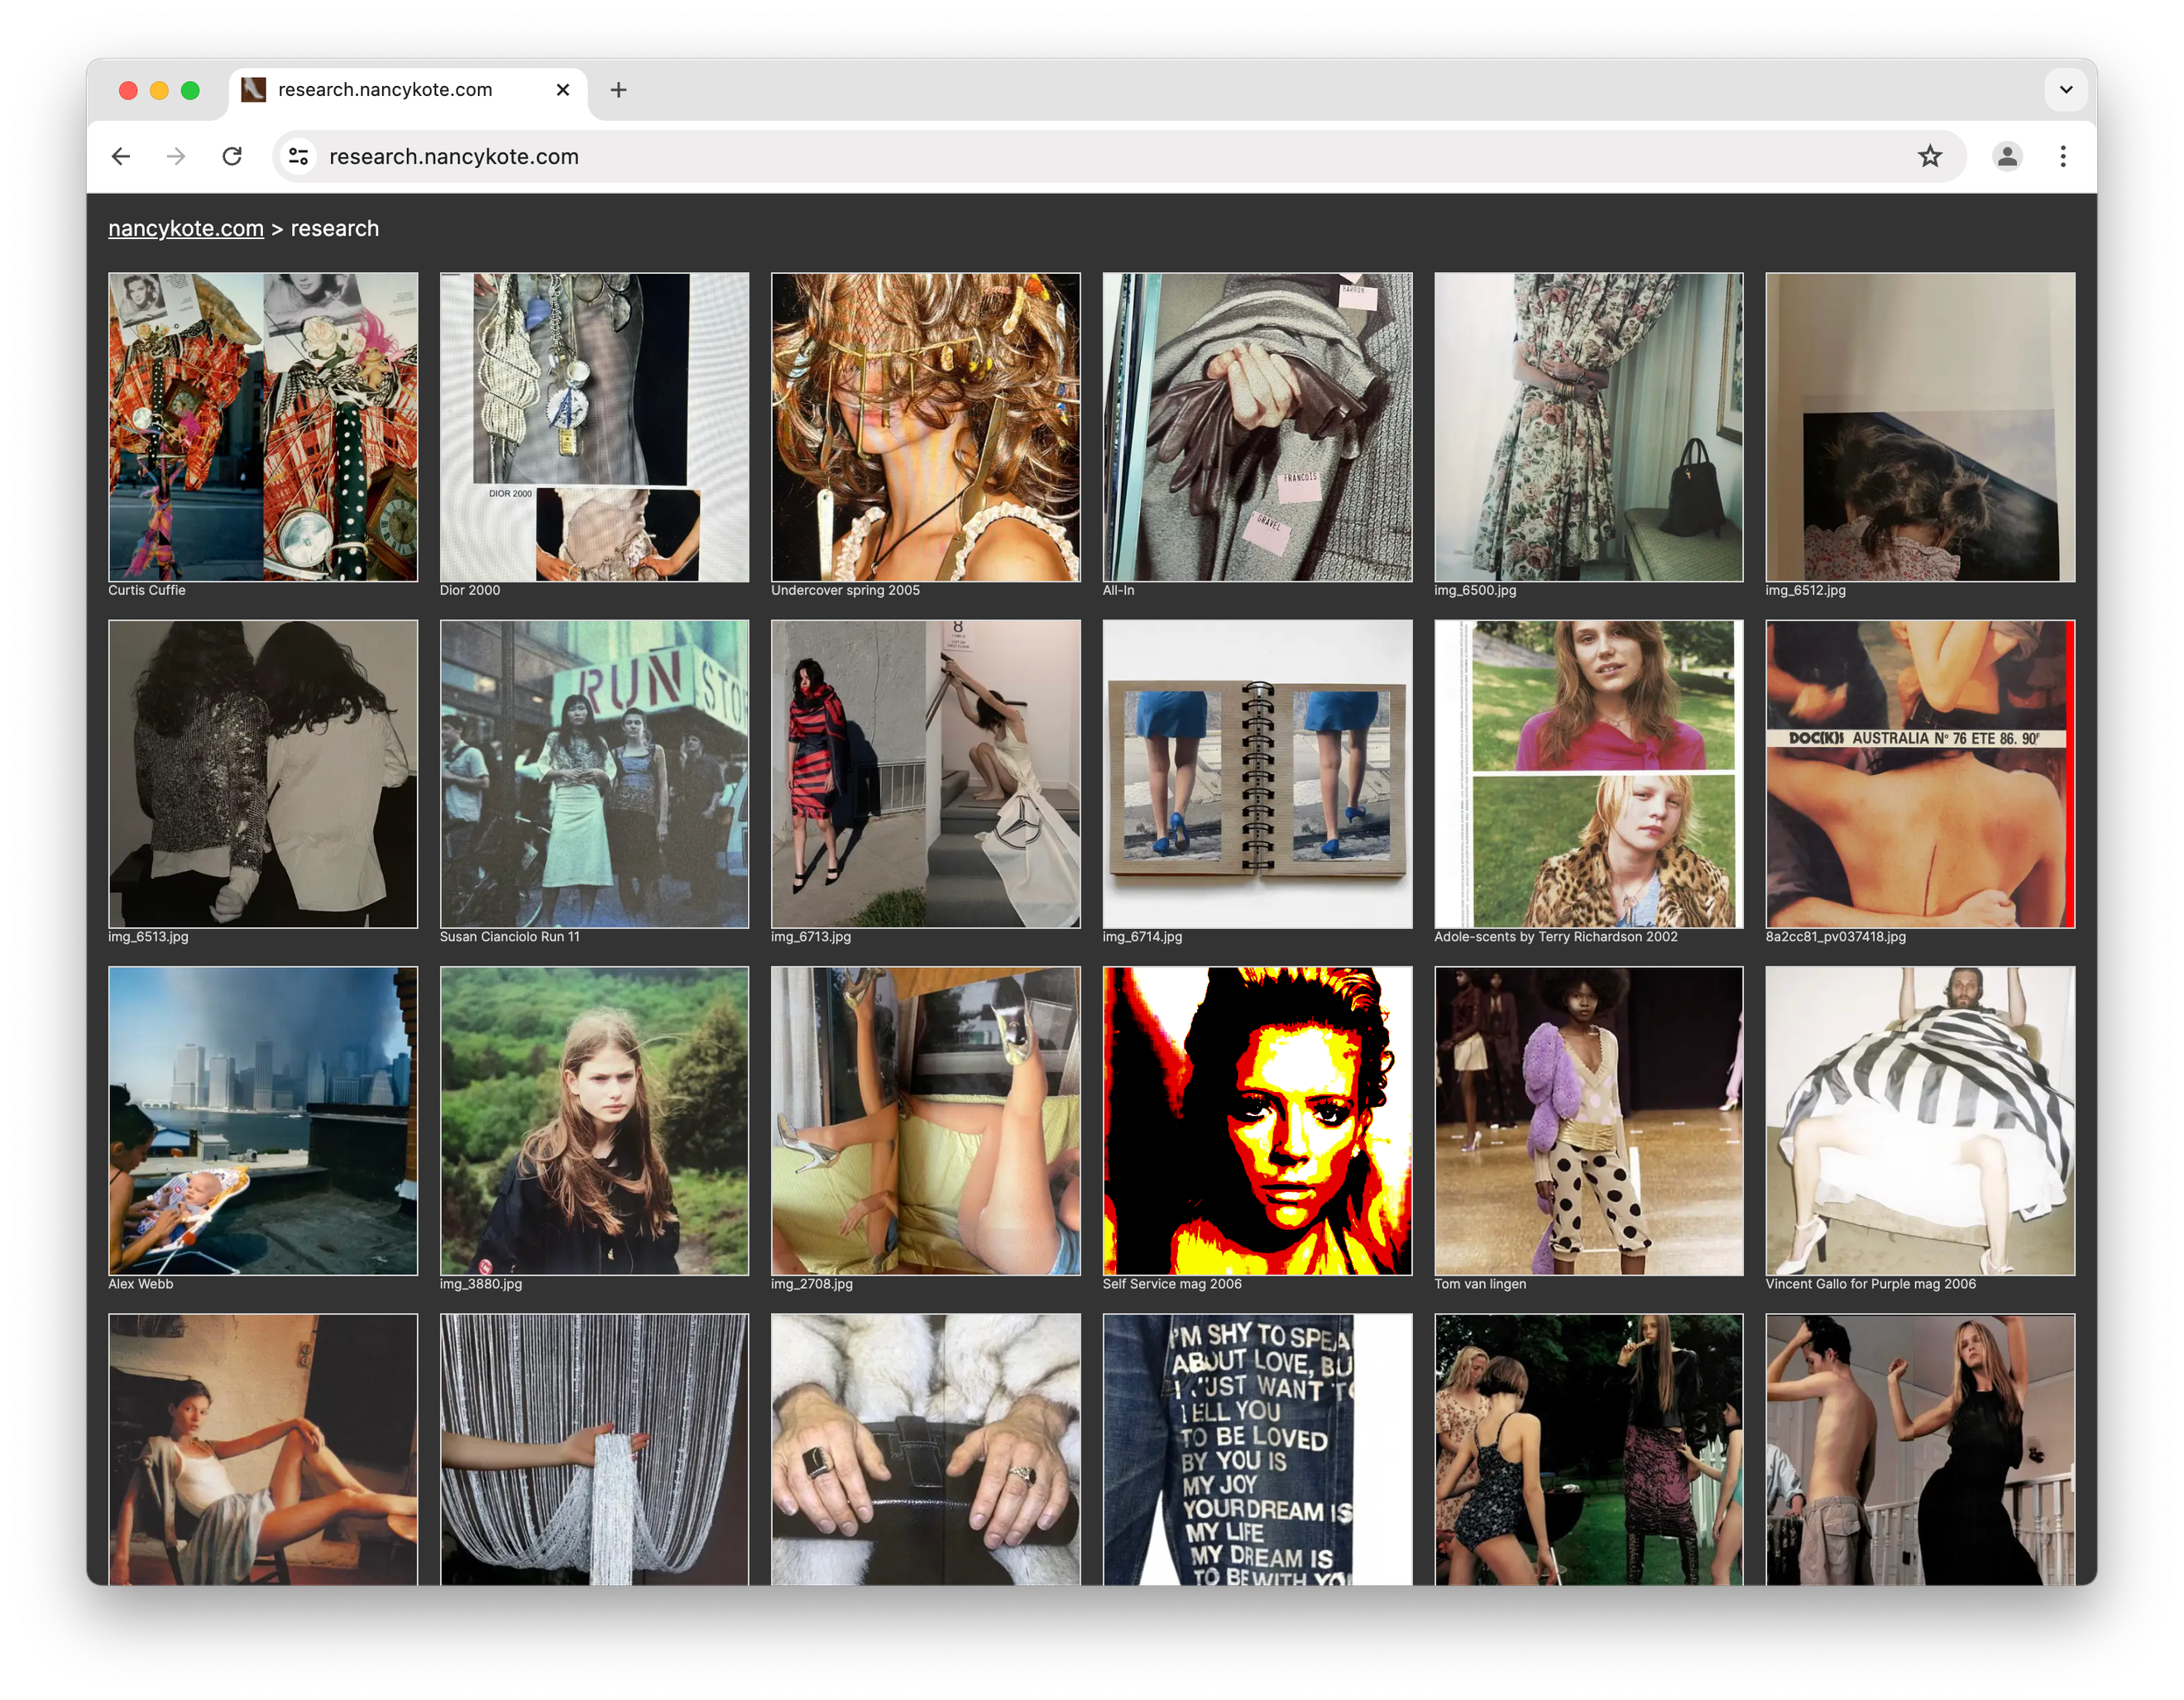View the Undercover spring 2005 image

(925, 427)
